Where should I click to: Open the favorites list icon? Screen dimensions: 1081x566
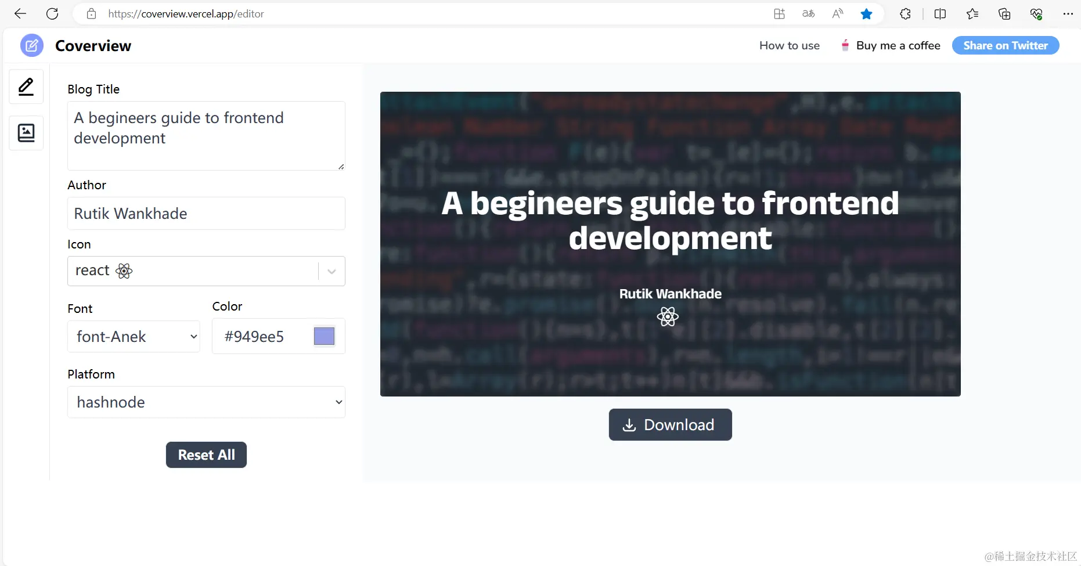972,14
